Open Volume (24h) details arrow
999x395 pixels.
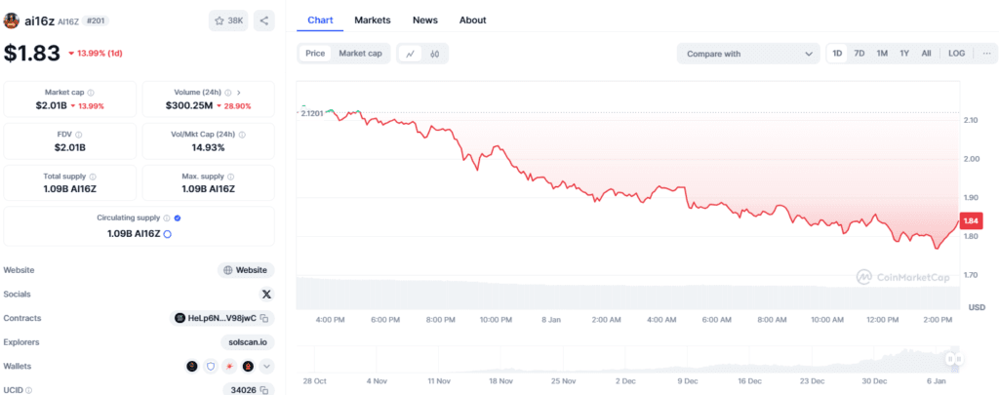(x=238, y=93)
